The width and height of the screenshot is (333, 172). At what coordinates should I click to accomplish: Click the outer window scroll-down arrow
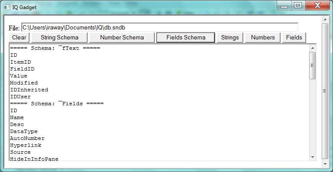325,164
